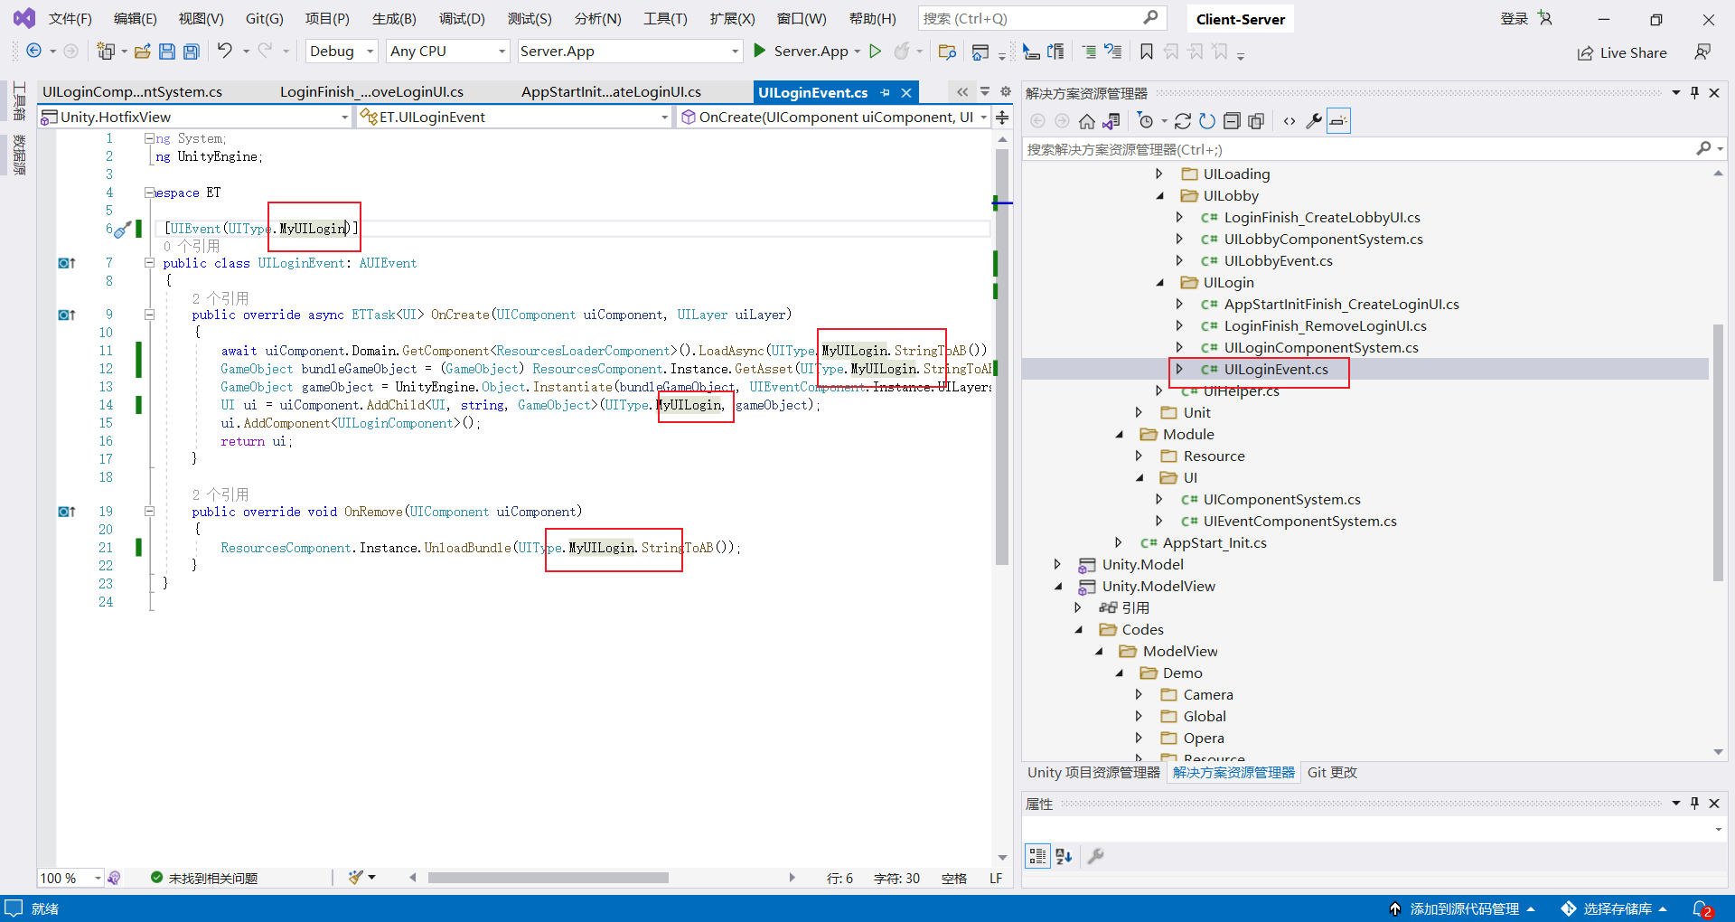Undo last edit with the Undo icon
Screen dimensions: 1735x922
click(x=226, y=51)
